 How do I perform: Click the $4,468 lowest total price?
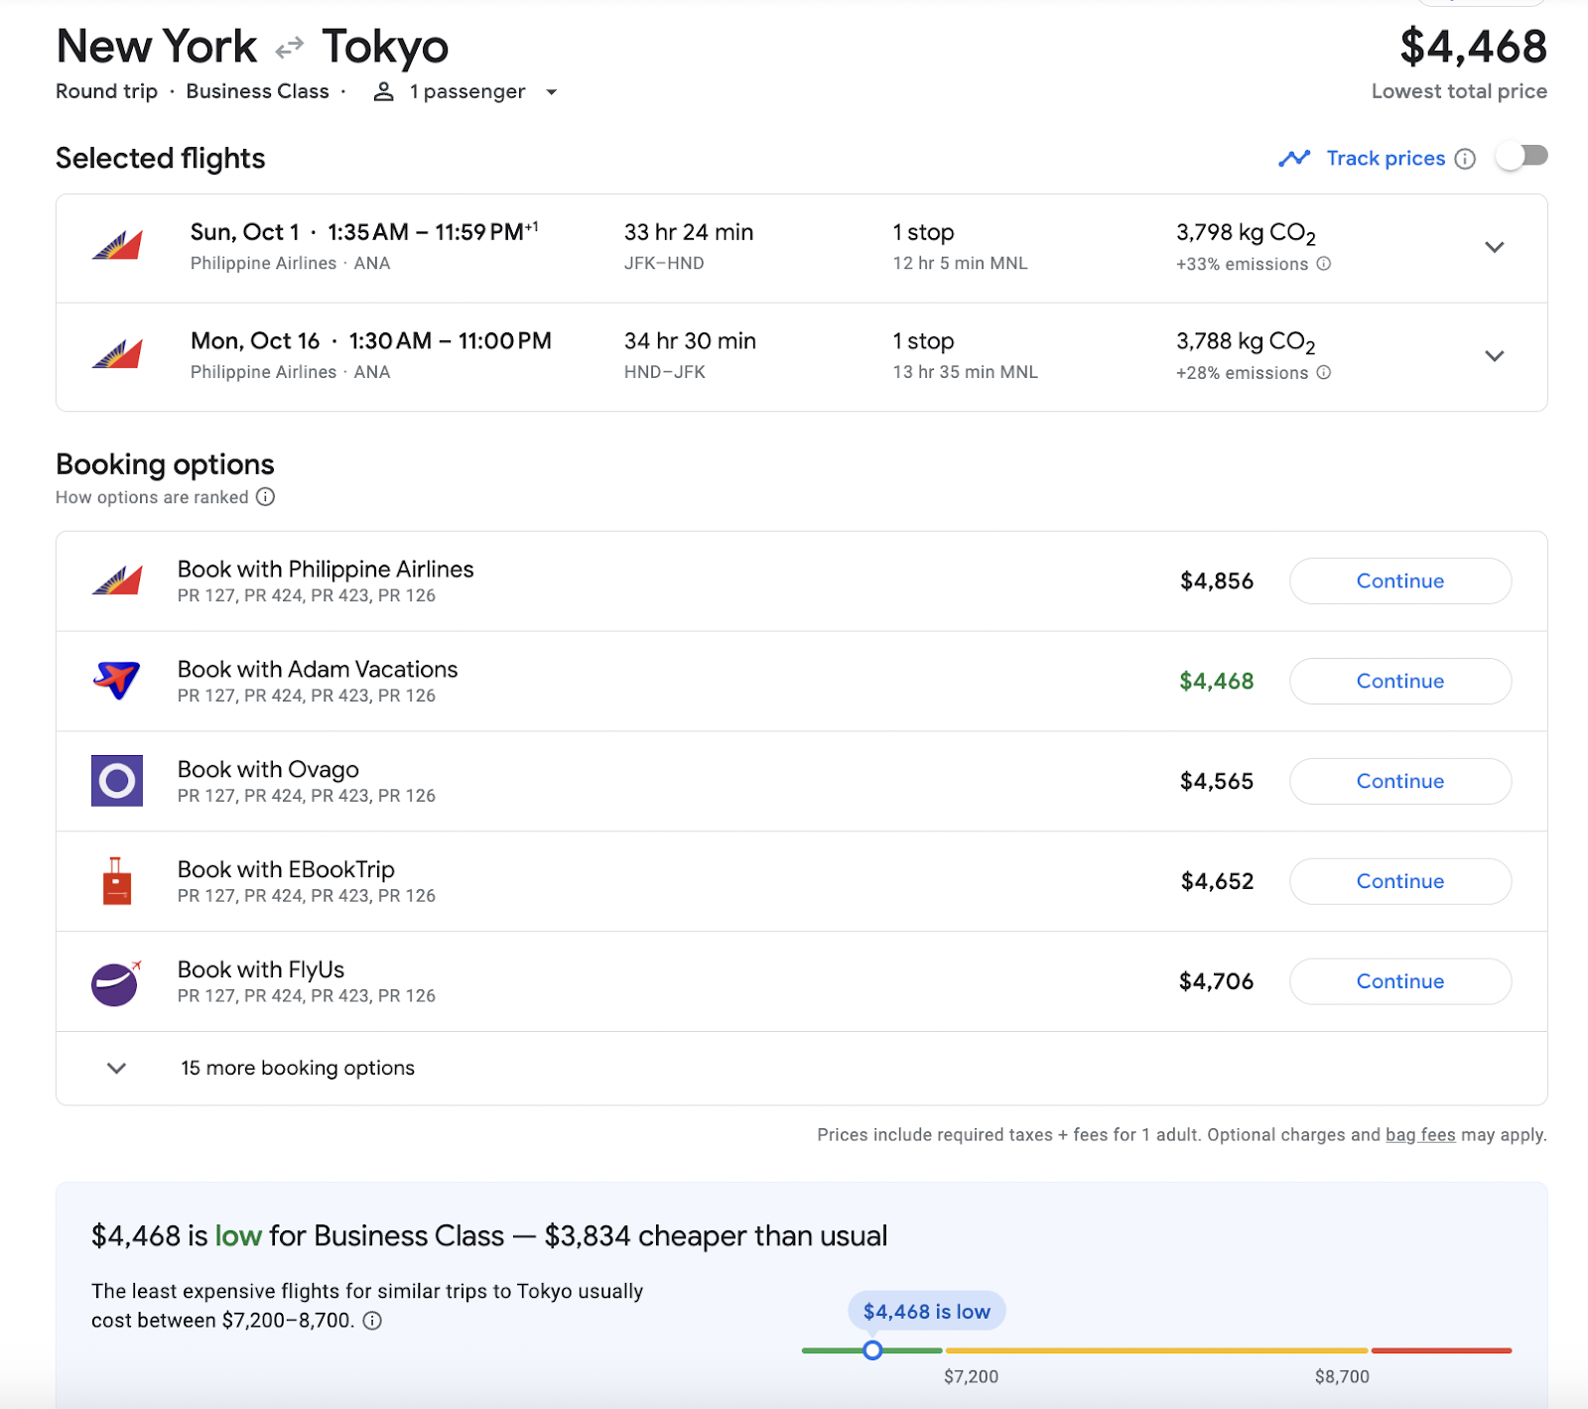tap(1473, 47)
